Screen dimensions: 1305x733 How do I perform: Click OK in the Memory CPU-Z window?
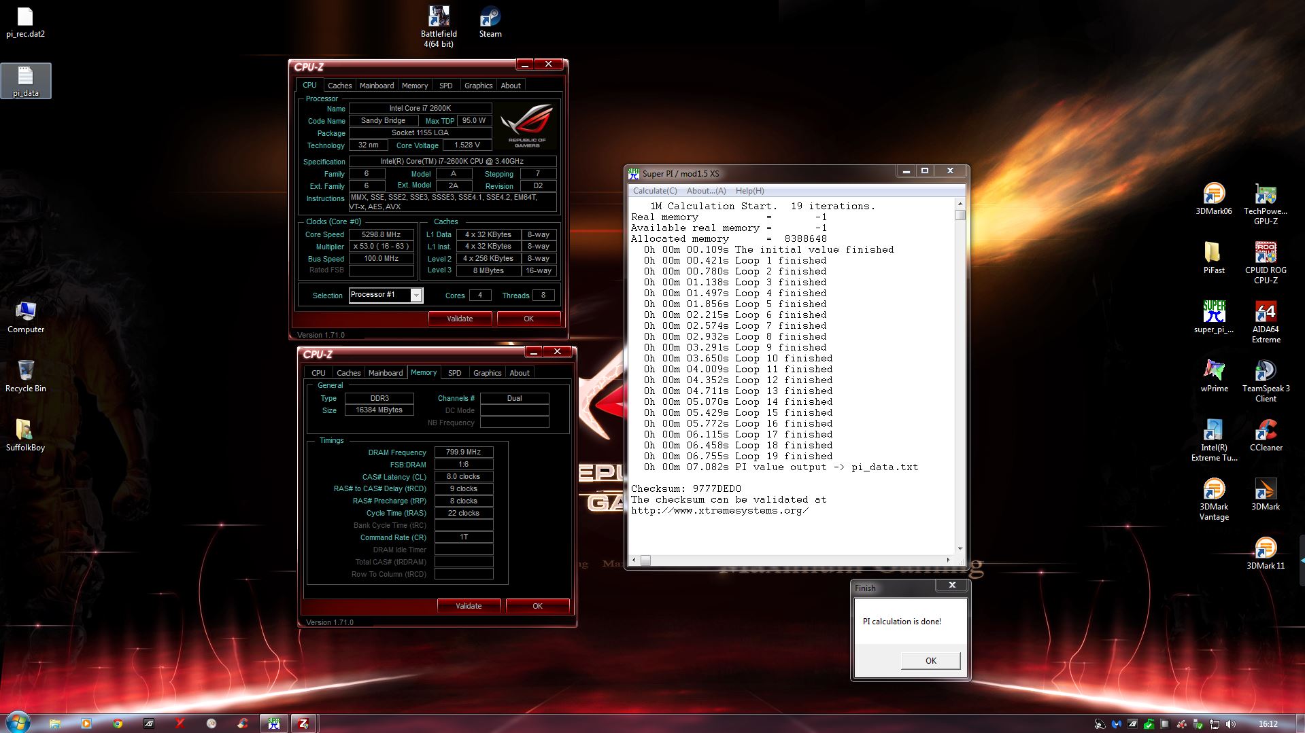(537, 606)
